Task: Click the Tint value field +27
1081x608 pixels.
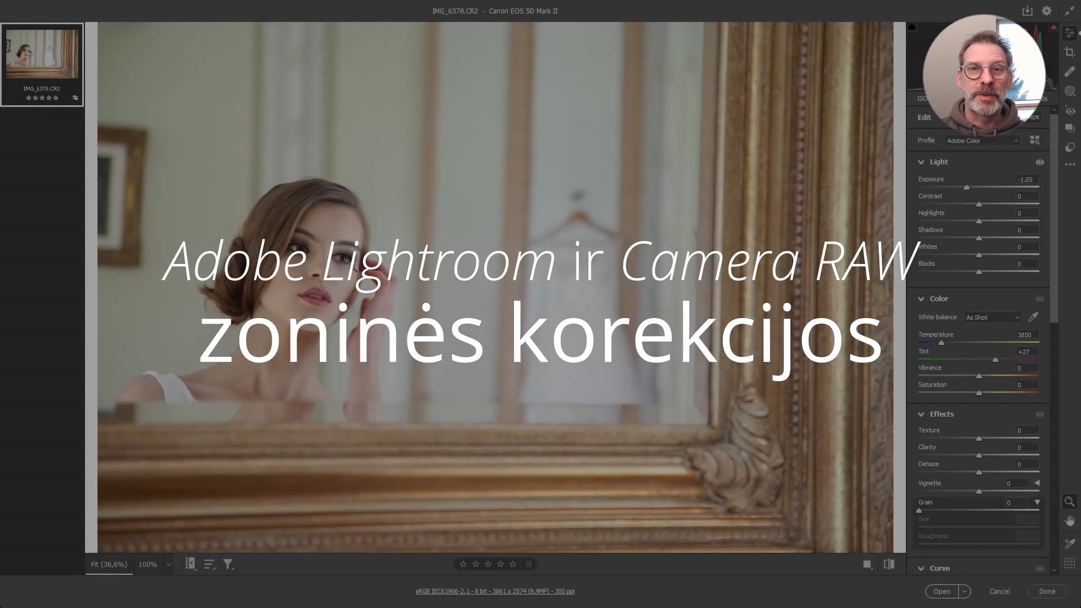Action: [1027, 352]
